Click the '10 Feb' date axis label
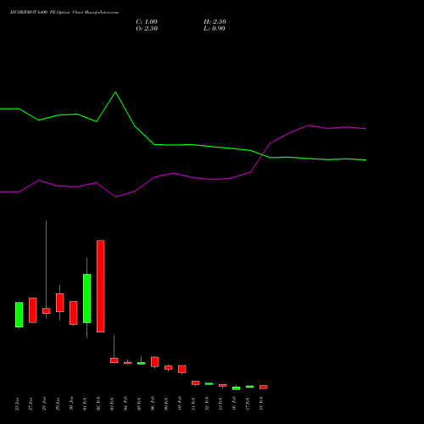Image resolution: width=424 pixels, height=424 pixels. click(180, 404)
